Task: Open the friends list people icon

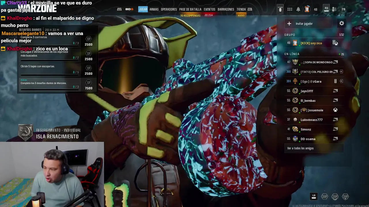Action: click(334, 9)
